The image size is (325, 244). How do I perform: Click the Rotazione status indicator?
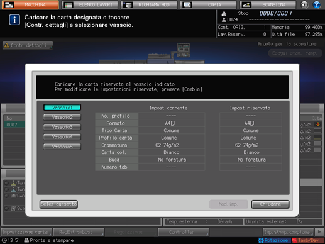(x=274, y=240)
